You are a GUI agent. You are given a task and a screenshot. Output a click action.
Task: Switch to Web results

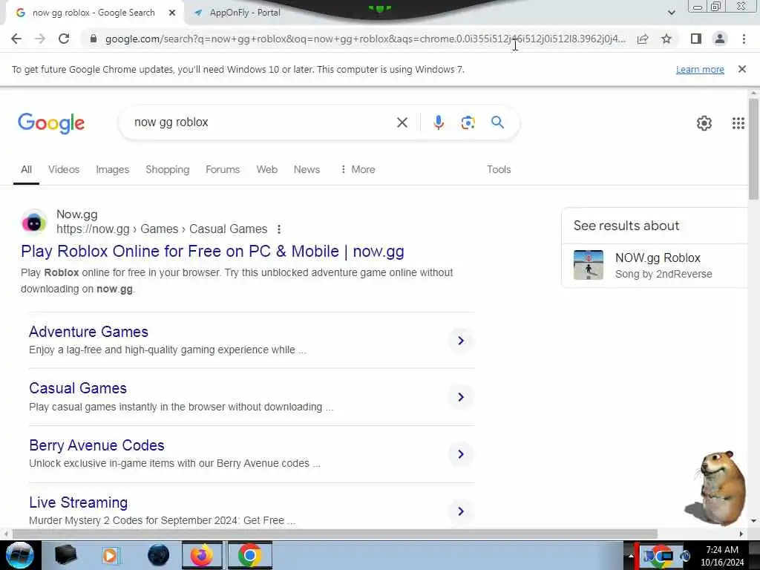[266, 170]
